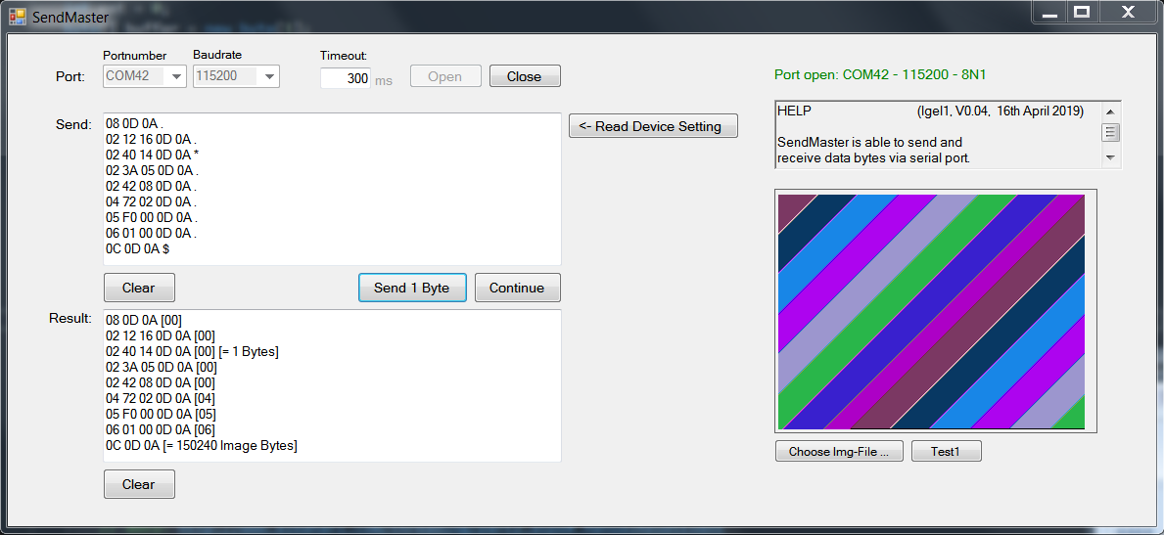The height and width of the screenshot is (535, 1164).
Task: Click result line '02 40 14 0D 0A [00] [= 1 Bytes]'
Action: coord(192,351)
